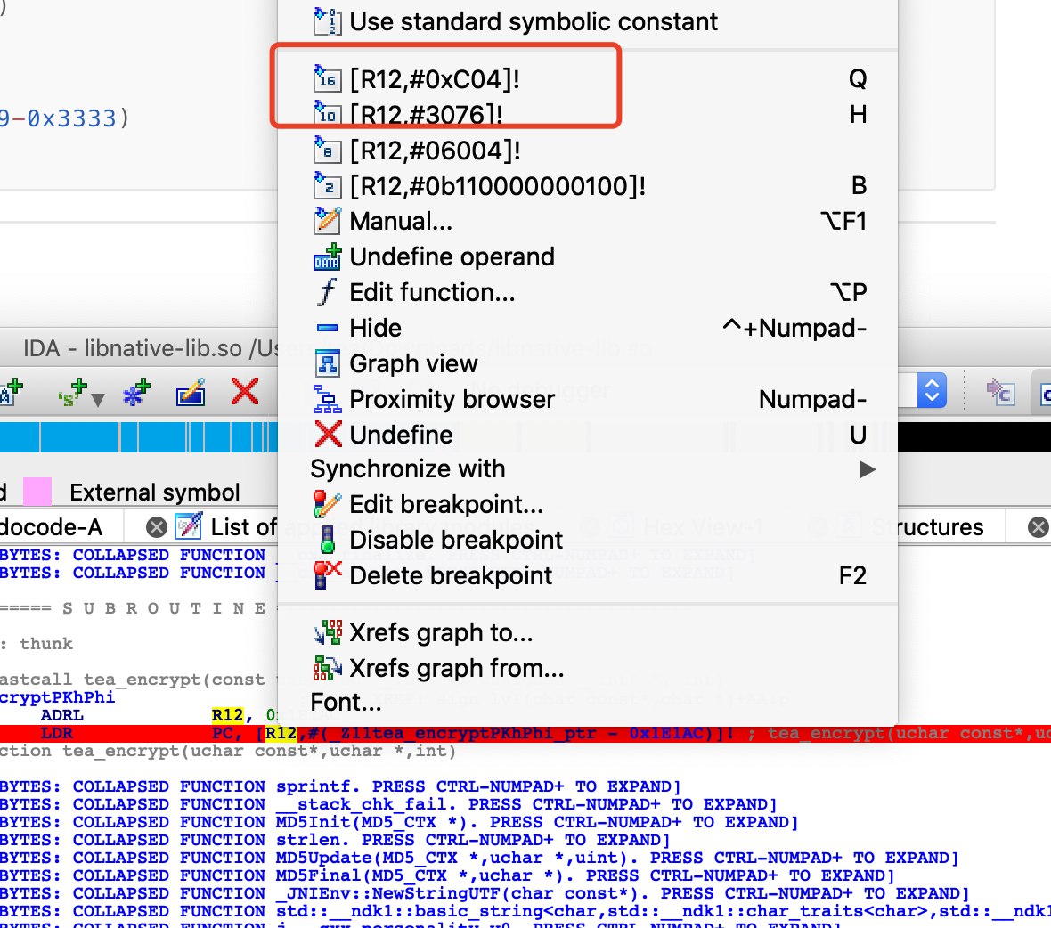Click the Manual pencil icon
The image size is (1051, 928).
coord(328,221)
